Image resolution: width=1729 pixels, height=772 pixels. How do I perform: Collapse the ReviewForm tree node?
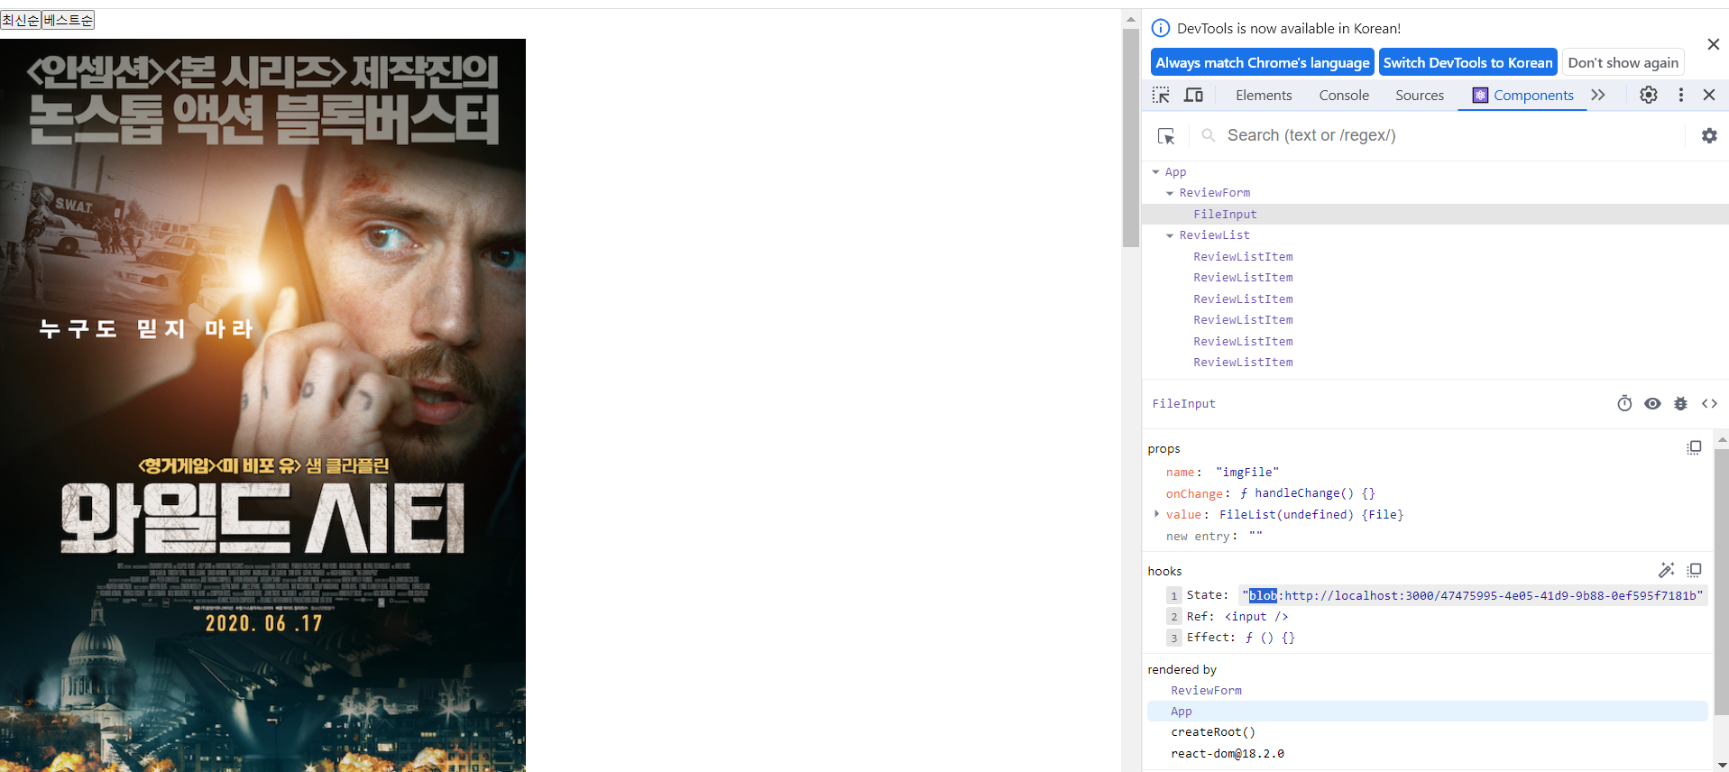[1170, 193]
